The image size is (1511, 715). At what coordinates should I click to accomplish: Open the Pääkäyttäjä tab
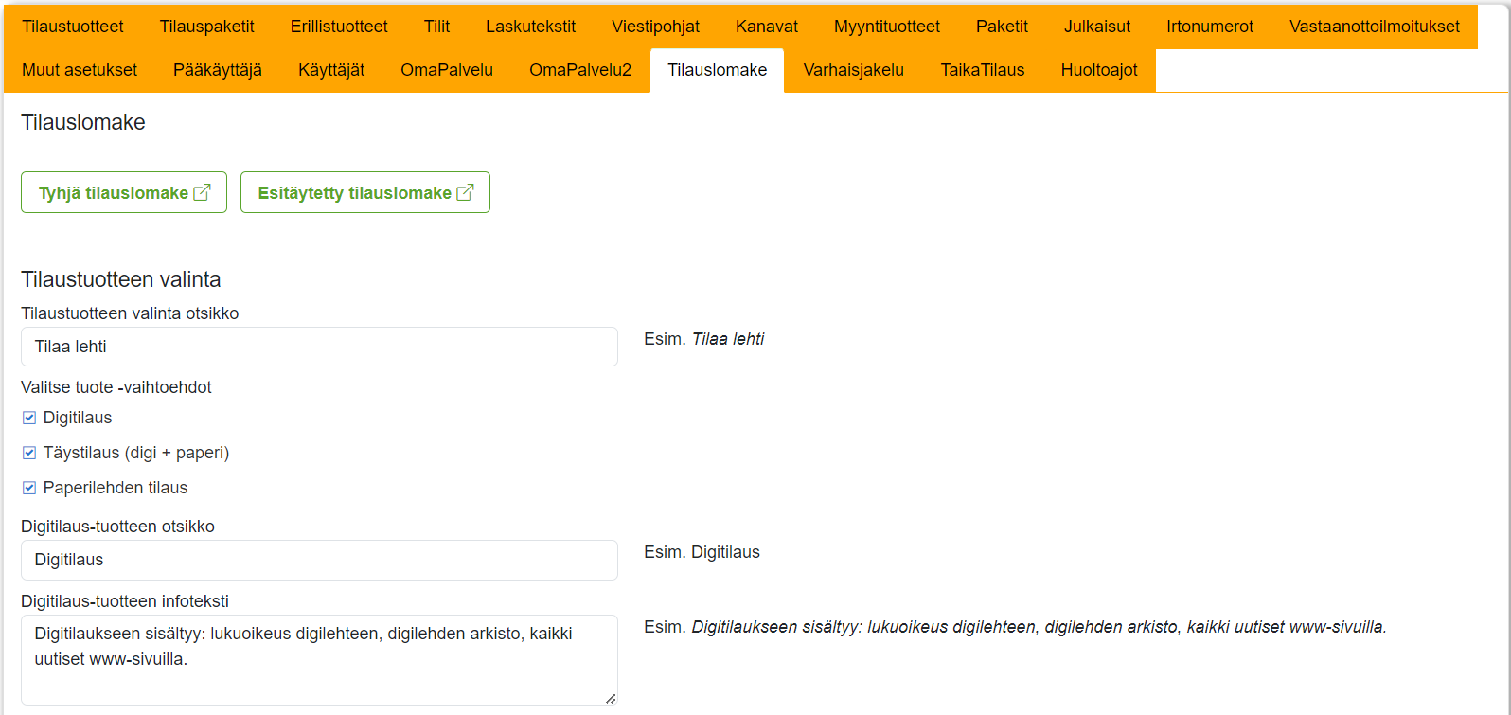click(218, 70)
